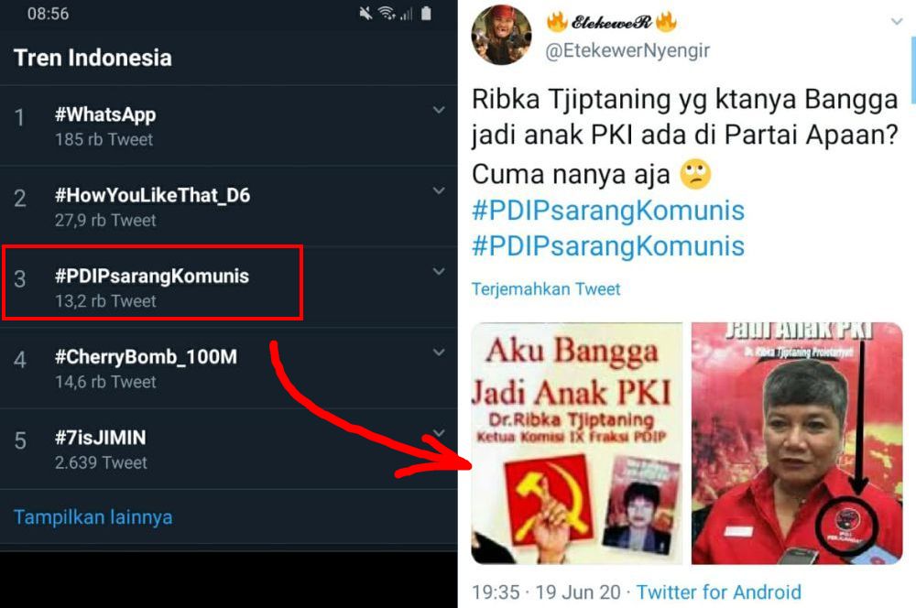Image resolution: width=916 pixels, height=608 pixels.
Task: Open the @EtekewerNyengir handle
Action: coord(627,51)
